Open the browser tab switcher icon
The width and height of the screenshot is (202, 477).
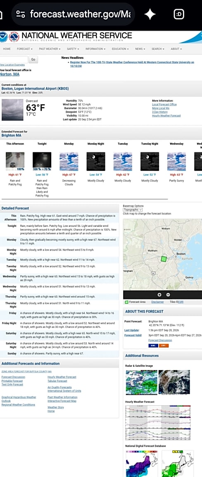click(x=179, y=14)
